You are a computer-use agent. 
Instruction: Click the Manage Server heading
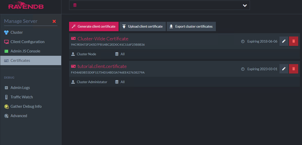[x=21, y=21]
